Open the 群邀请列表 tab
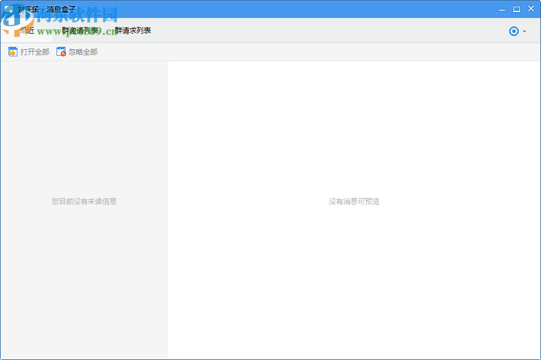541x360 pixels. point(80,31)
